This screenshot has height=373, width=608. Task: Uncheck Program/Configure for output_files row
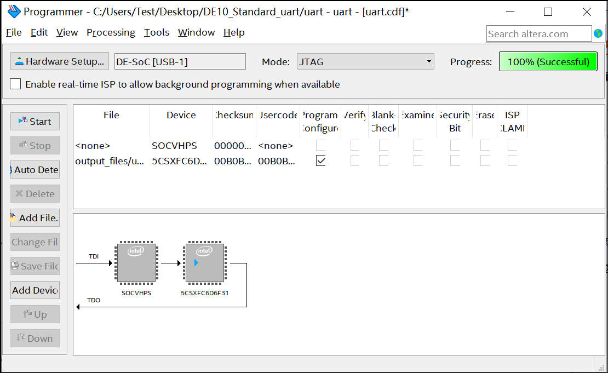pos(320,160)
